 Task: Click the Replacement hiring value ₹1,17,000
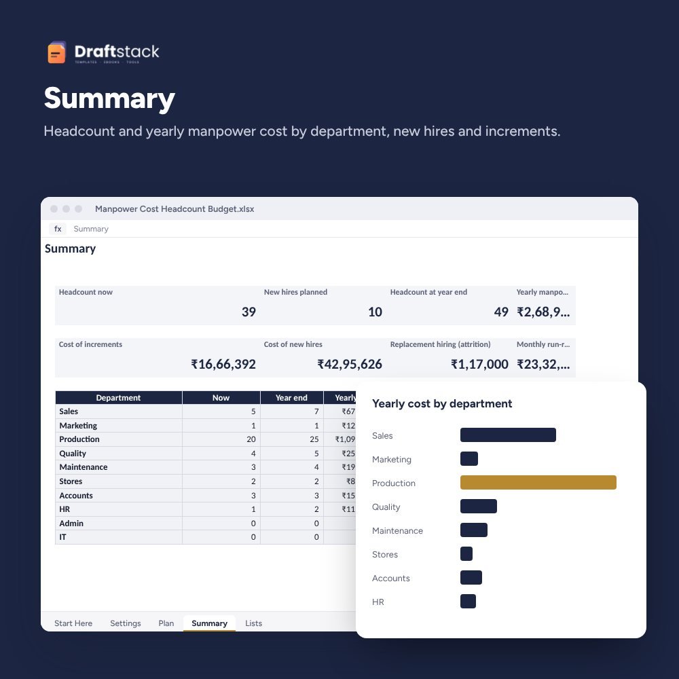[479, 364]
